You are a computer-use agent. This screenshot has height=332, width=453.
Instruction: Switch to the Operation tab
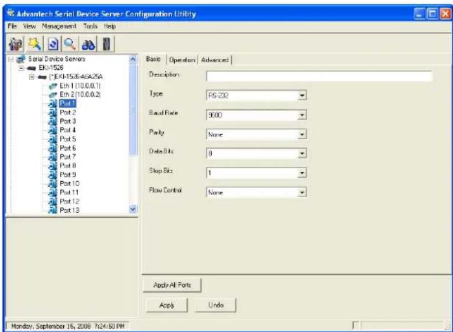pyautogui.click(x=182, y=60)
